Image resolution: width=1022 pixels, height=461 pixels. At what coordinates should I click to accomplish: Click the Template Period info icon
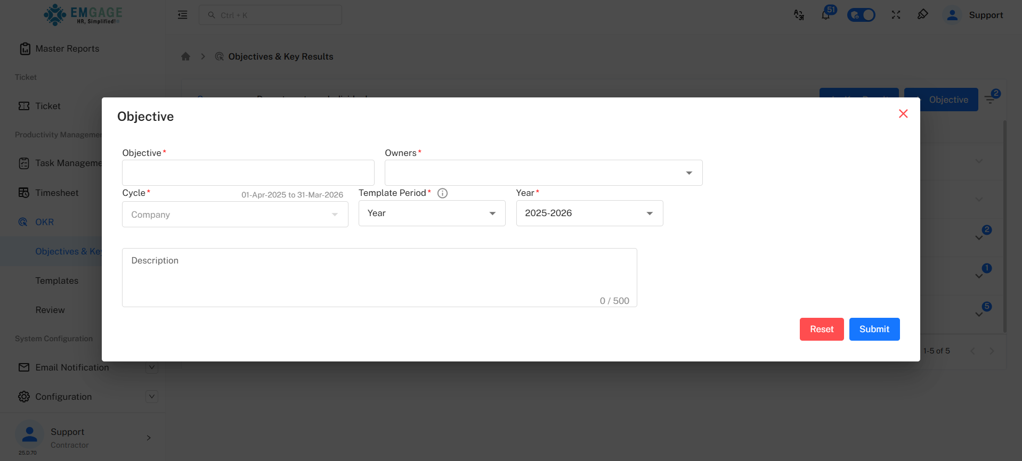pyautogui.click(x=442, y=193)
